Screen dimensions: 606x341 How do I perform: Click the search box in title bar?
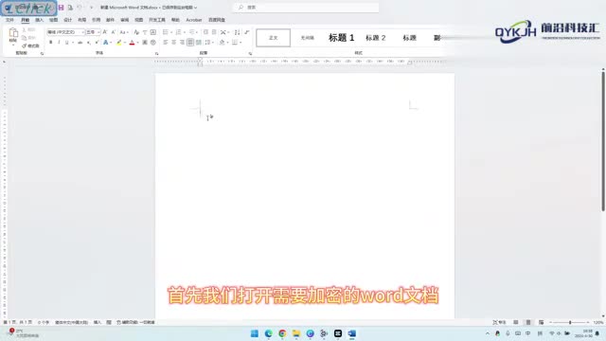(305, 8)
